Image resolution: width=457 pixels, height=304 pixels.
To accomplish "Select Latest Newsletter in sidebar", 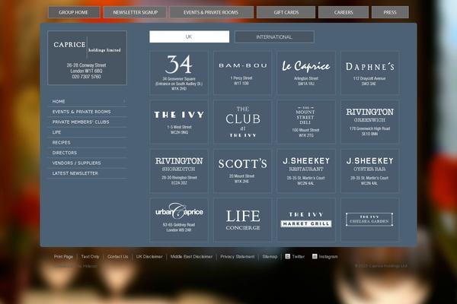I will 87,173.
